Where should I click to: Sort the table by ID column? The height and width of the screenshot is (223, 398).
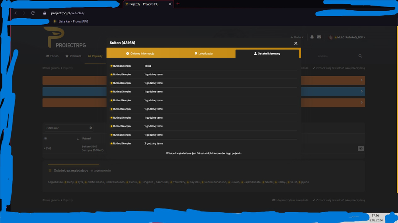point(61,139)
